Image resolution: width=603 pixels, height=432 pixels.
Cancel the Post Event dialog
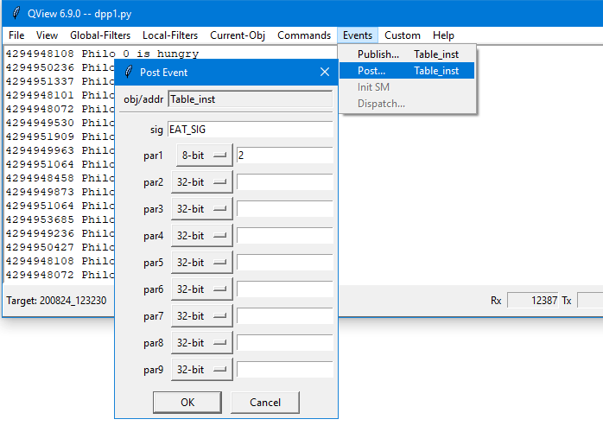(x=265, y=402)
